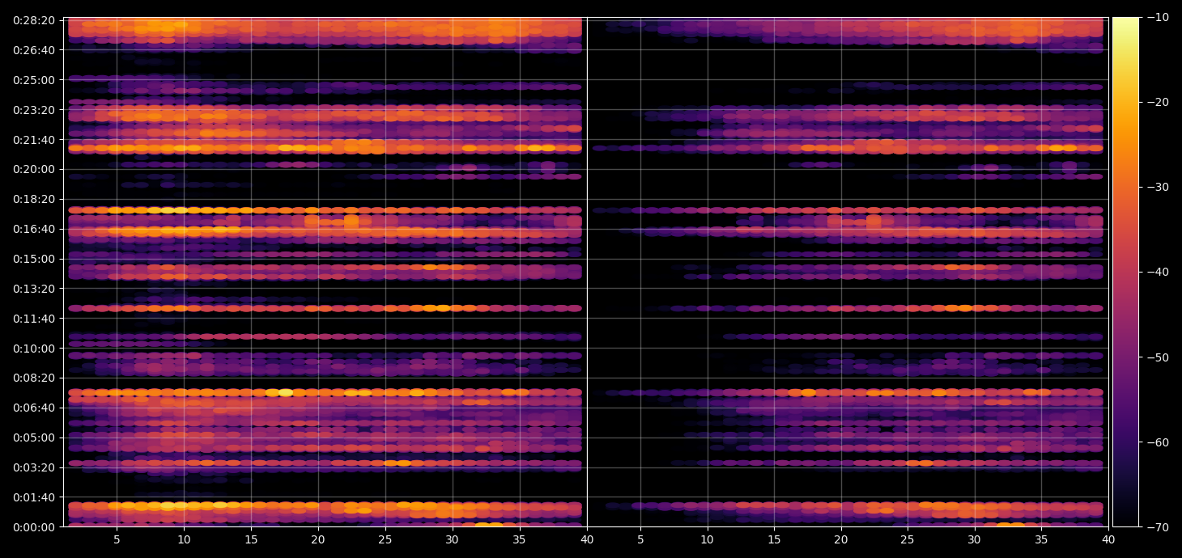Click the 0:00:00 time axis label
The height and width of the screenshot is (558, 1182).
tap(33, 527)
